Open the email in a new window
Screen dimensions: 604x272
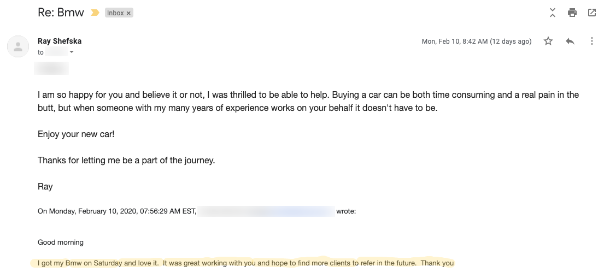click(x=592, y=13)
